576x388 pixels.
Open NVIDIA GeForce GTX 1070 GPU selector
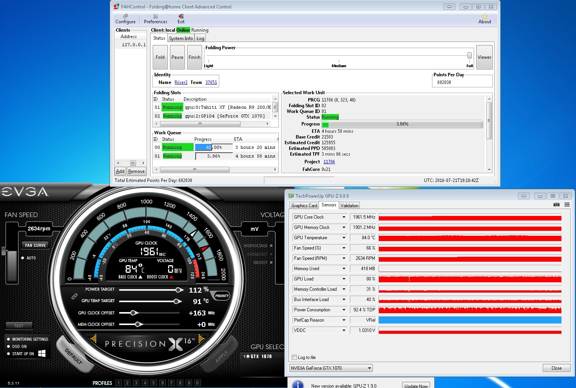pos(331,368)
